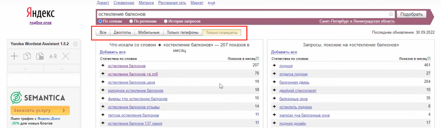Viewport: 441px width, 128px height.
Task: Switch to the 'Десктопы' device tab
Action: (122, 32)
